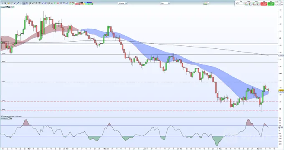The width and height of the screenshot is (284, 150).
Task: Activate the magnifier zoom tool
Action: pos(5,3)
